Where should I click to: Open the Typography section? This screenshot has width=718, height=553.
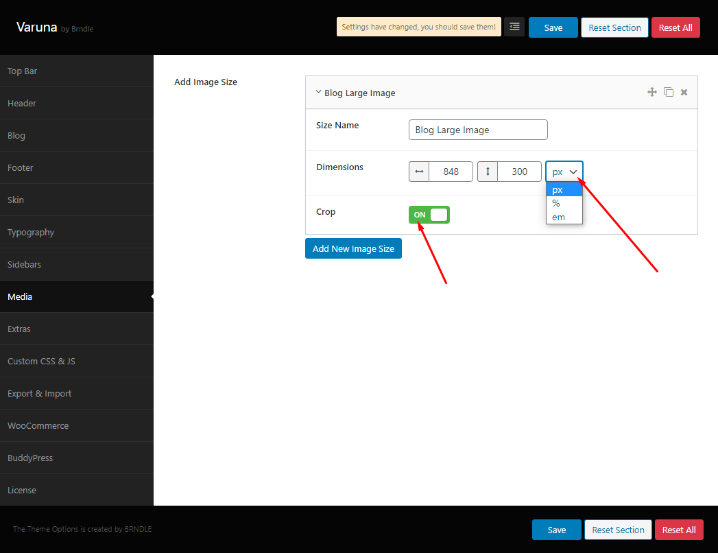coord(77,233)
